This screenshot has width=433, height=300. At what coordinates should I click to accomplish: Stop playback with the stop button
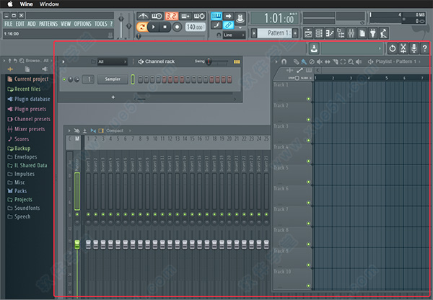[x=165, y=27]
